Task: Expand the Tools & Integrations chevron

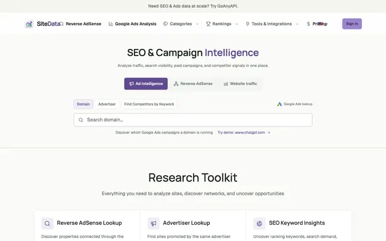Action: click(297, 24)
